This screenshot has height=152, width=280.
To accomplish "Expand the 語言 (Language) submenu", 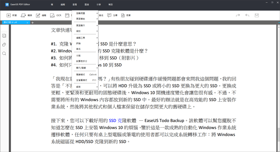I will tap(85, 87).
